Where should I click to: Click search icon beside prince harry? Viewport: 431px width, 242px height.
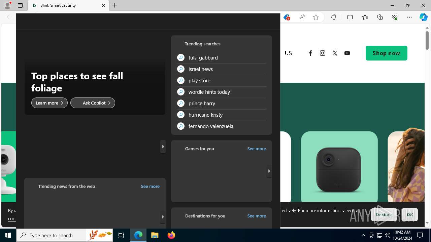[x=181, y=103]
